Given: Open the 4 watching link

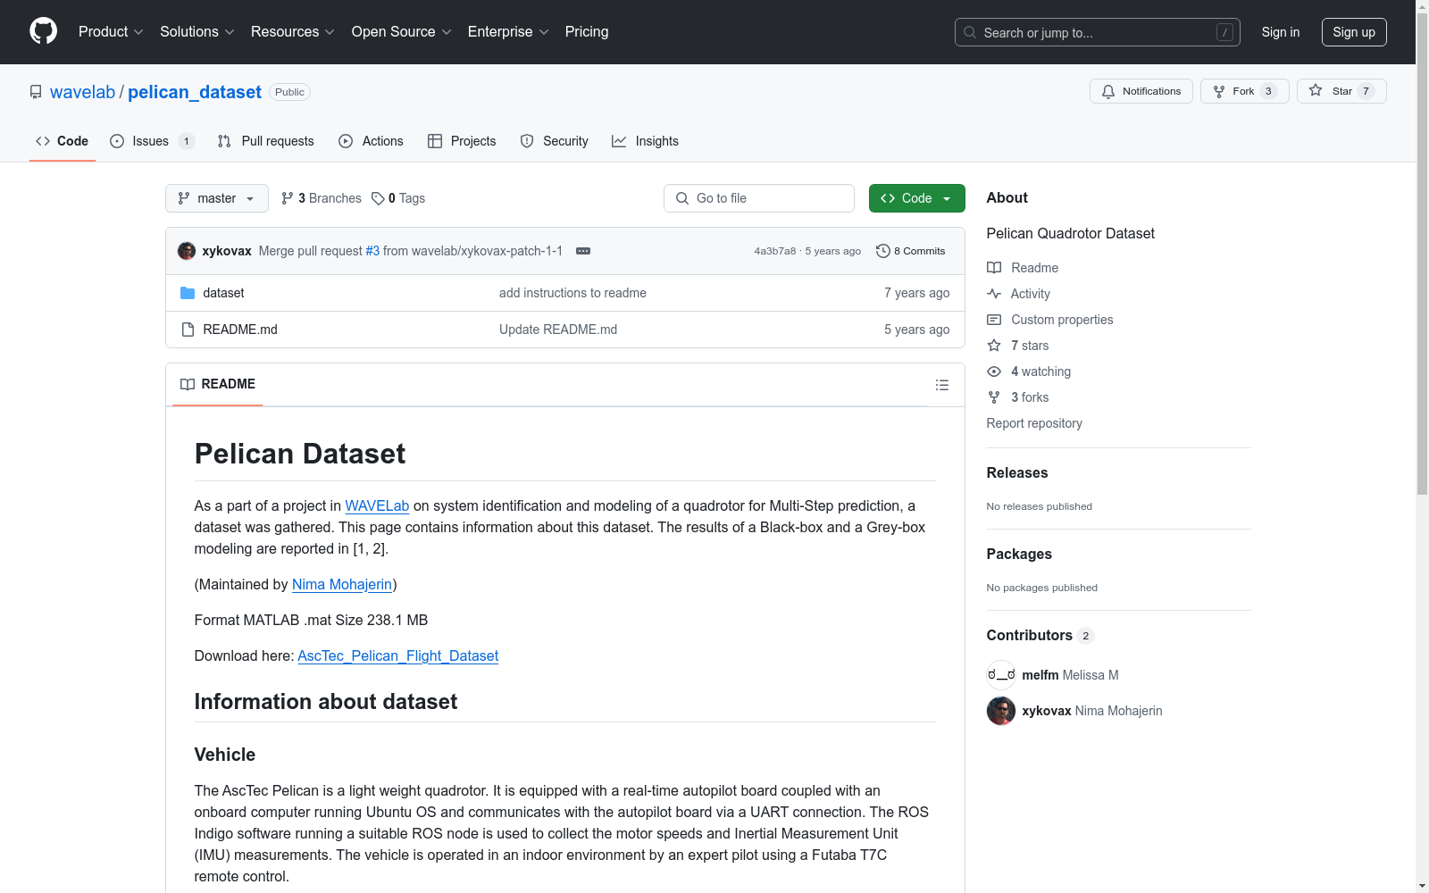Looking at the screenshot, I should click(x=1029, y=371).
